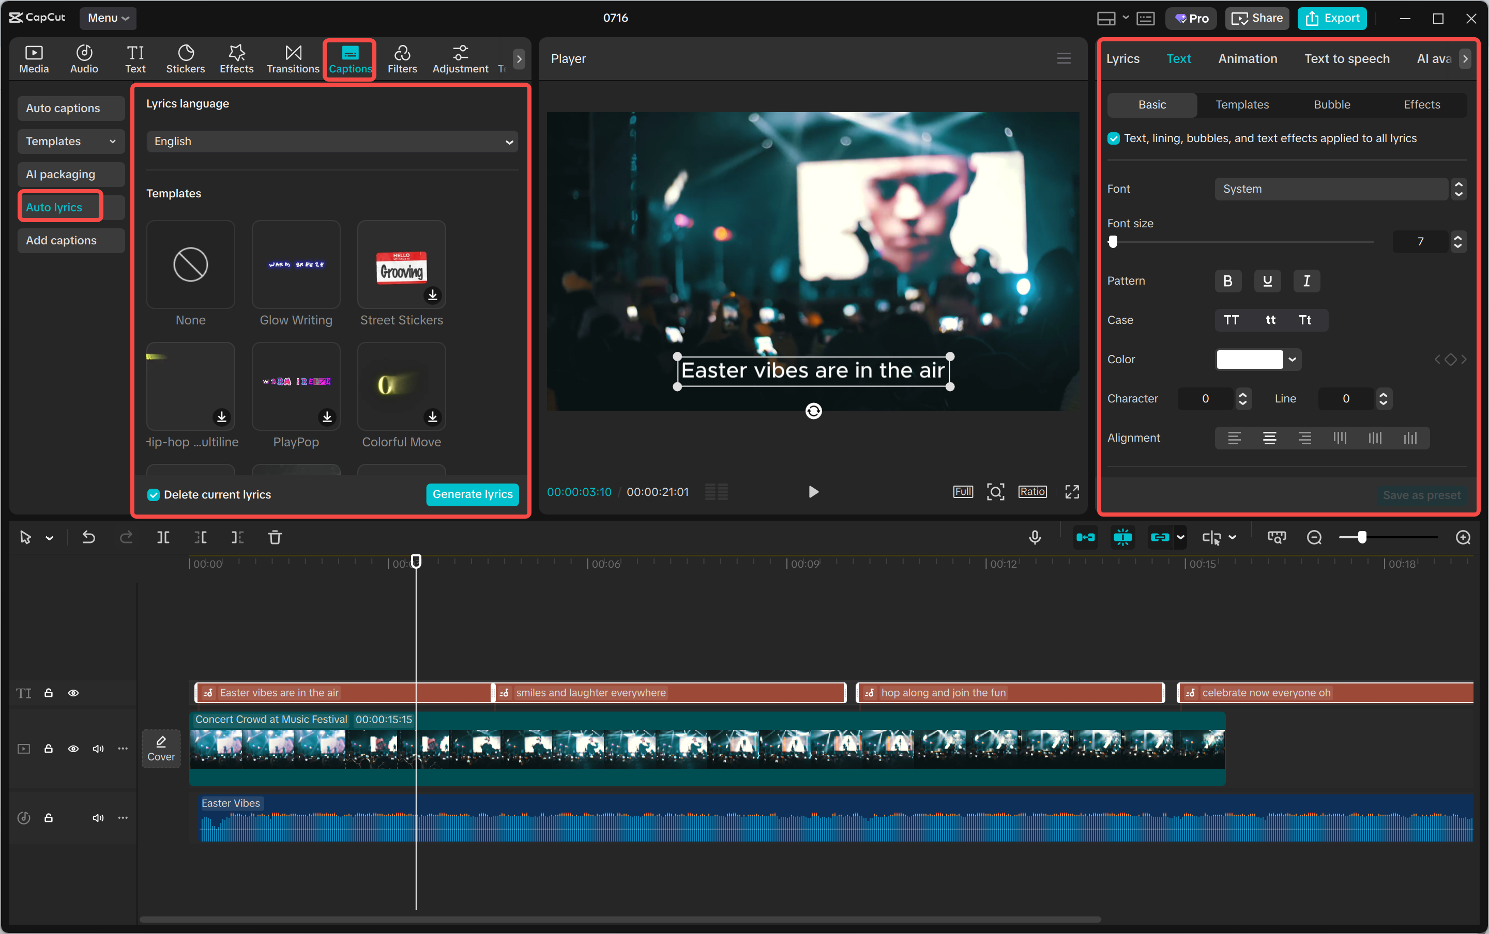Hide the text track with the eye icon
The width and height of the screenshot is (1489, 934).
click(x=73, y=693)
